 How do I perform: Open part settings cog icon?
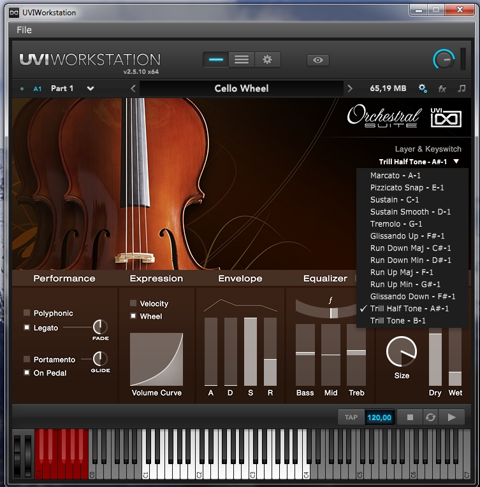tap(422, 88)
